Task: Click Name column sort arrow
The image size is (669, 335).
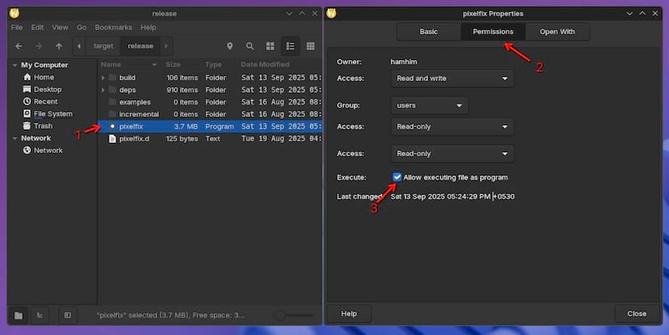Action: coord(155,65)
